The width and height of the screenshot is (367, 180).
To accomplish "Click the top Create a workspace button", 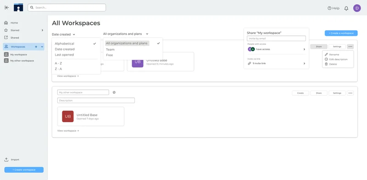I will tap(341, 33).
